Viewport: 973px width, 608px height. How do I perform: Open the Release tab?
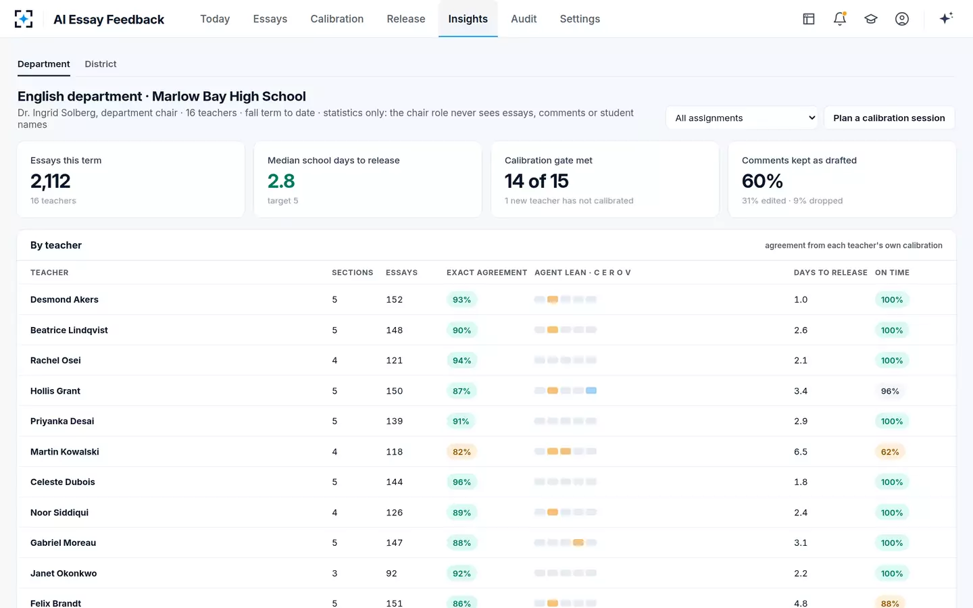pos(406,19)
